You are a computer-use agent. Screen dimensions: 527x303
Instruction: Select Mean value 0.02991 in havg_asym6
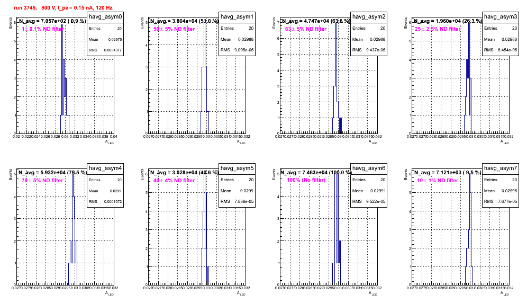click(x=378, y=191)
